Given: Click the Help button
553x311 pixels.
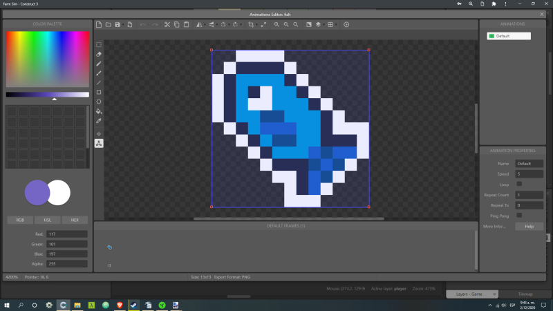Looking at the screenshot, I should pyautogui.click(x=529, y=226).
